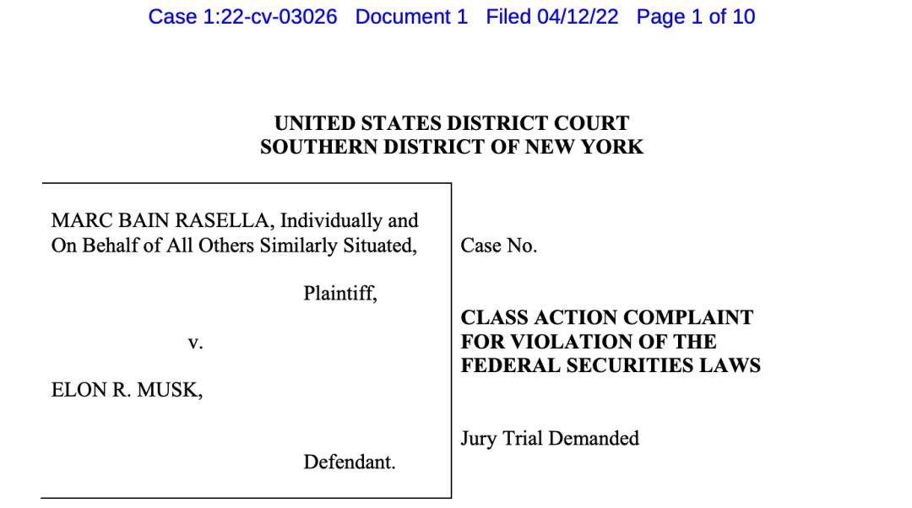Image resolution: width=912 pixels, height=508 pixels.
Task: Click FOR VIOLATION OF THE line
Action: tap(588, 341)
